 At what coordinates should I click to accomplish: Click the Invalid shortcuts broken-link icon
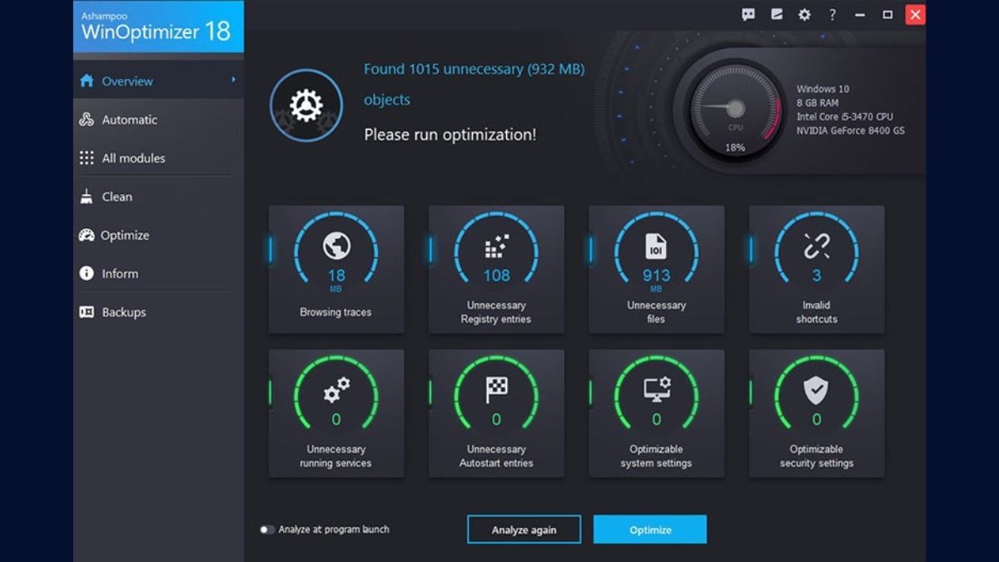click(x=816, y=246)
